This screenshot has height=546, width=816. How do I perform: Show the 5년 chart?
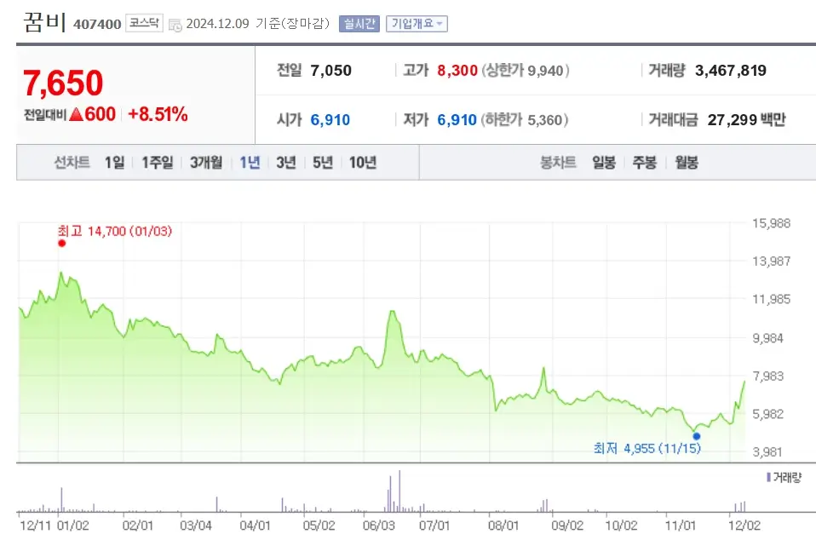coord(323,161)
